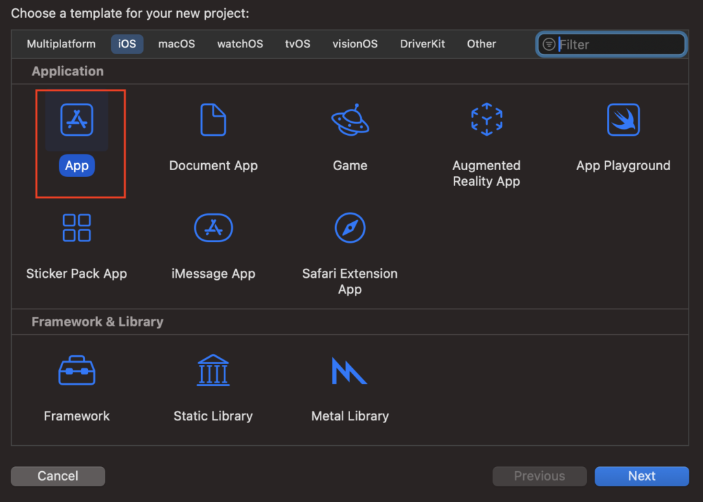The height and width of the screenshot is (502, 703).
Task: Switch to the Multiplatform tab
Action: coord(61,44)
